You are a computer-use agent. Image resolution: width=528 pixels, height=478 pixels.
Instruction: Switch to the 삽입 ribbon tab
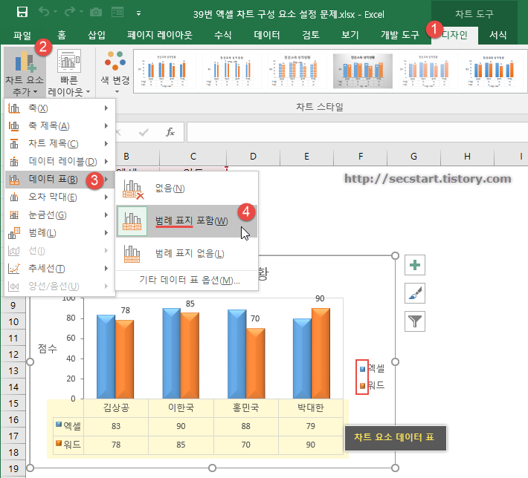(x=97, y=35)
